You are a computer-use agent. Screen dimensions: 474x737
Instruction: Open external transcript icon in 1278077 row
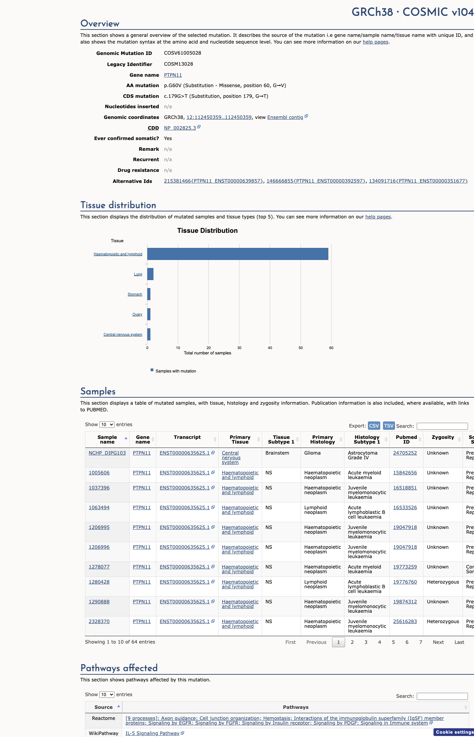pos(213,566)
